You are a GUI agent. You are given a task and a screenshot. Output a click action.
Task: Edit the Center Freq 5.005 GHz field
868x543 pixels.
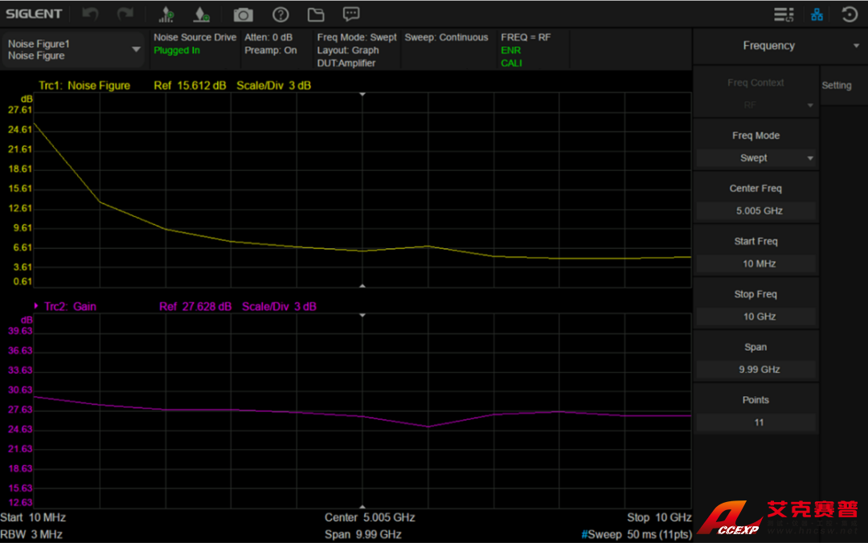[755, 210]
